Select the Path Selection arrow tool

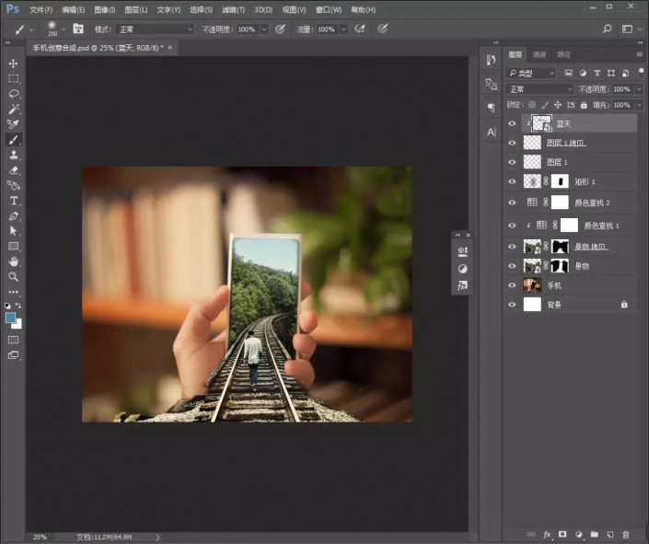click(13, 231)
